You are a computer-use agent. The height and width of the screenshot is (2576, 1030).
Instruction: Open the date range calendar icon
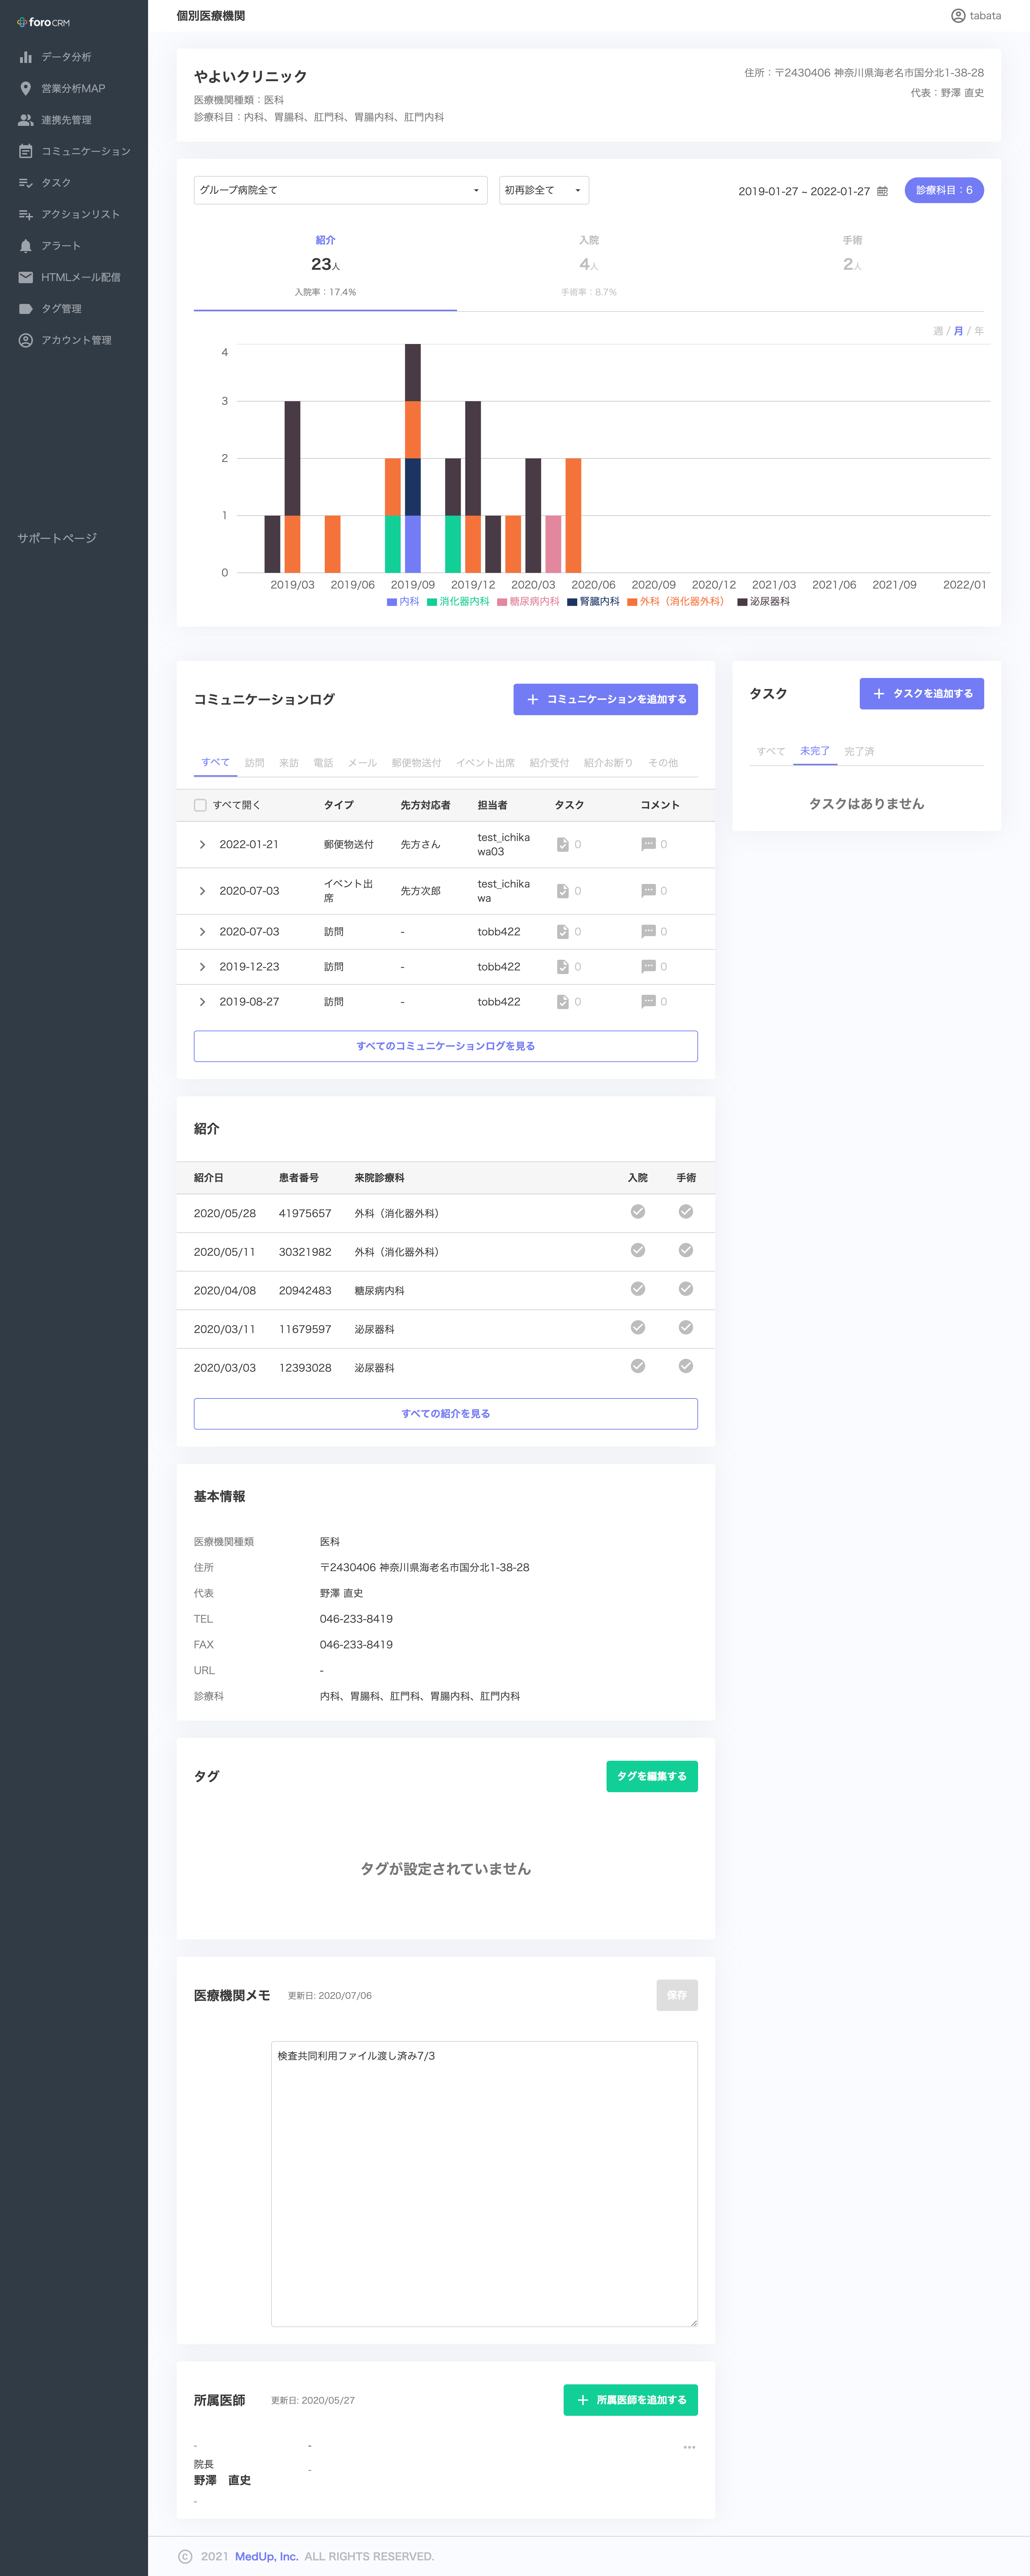(882, 191)
